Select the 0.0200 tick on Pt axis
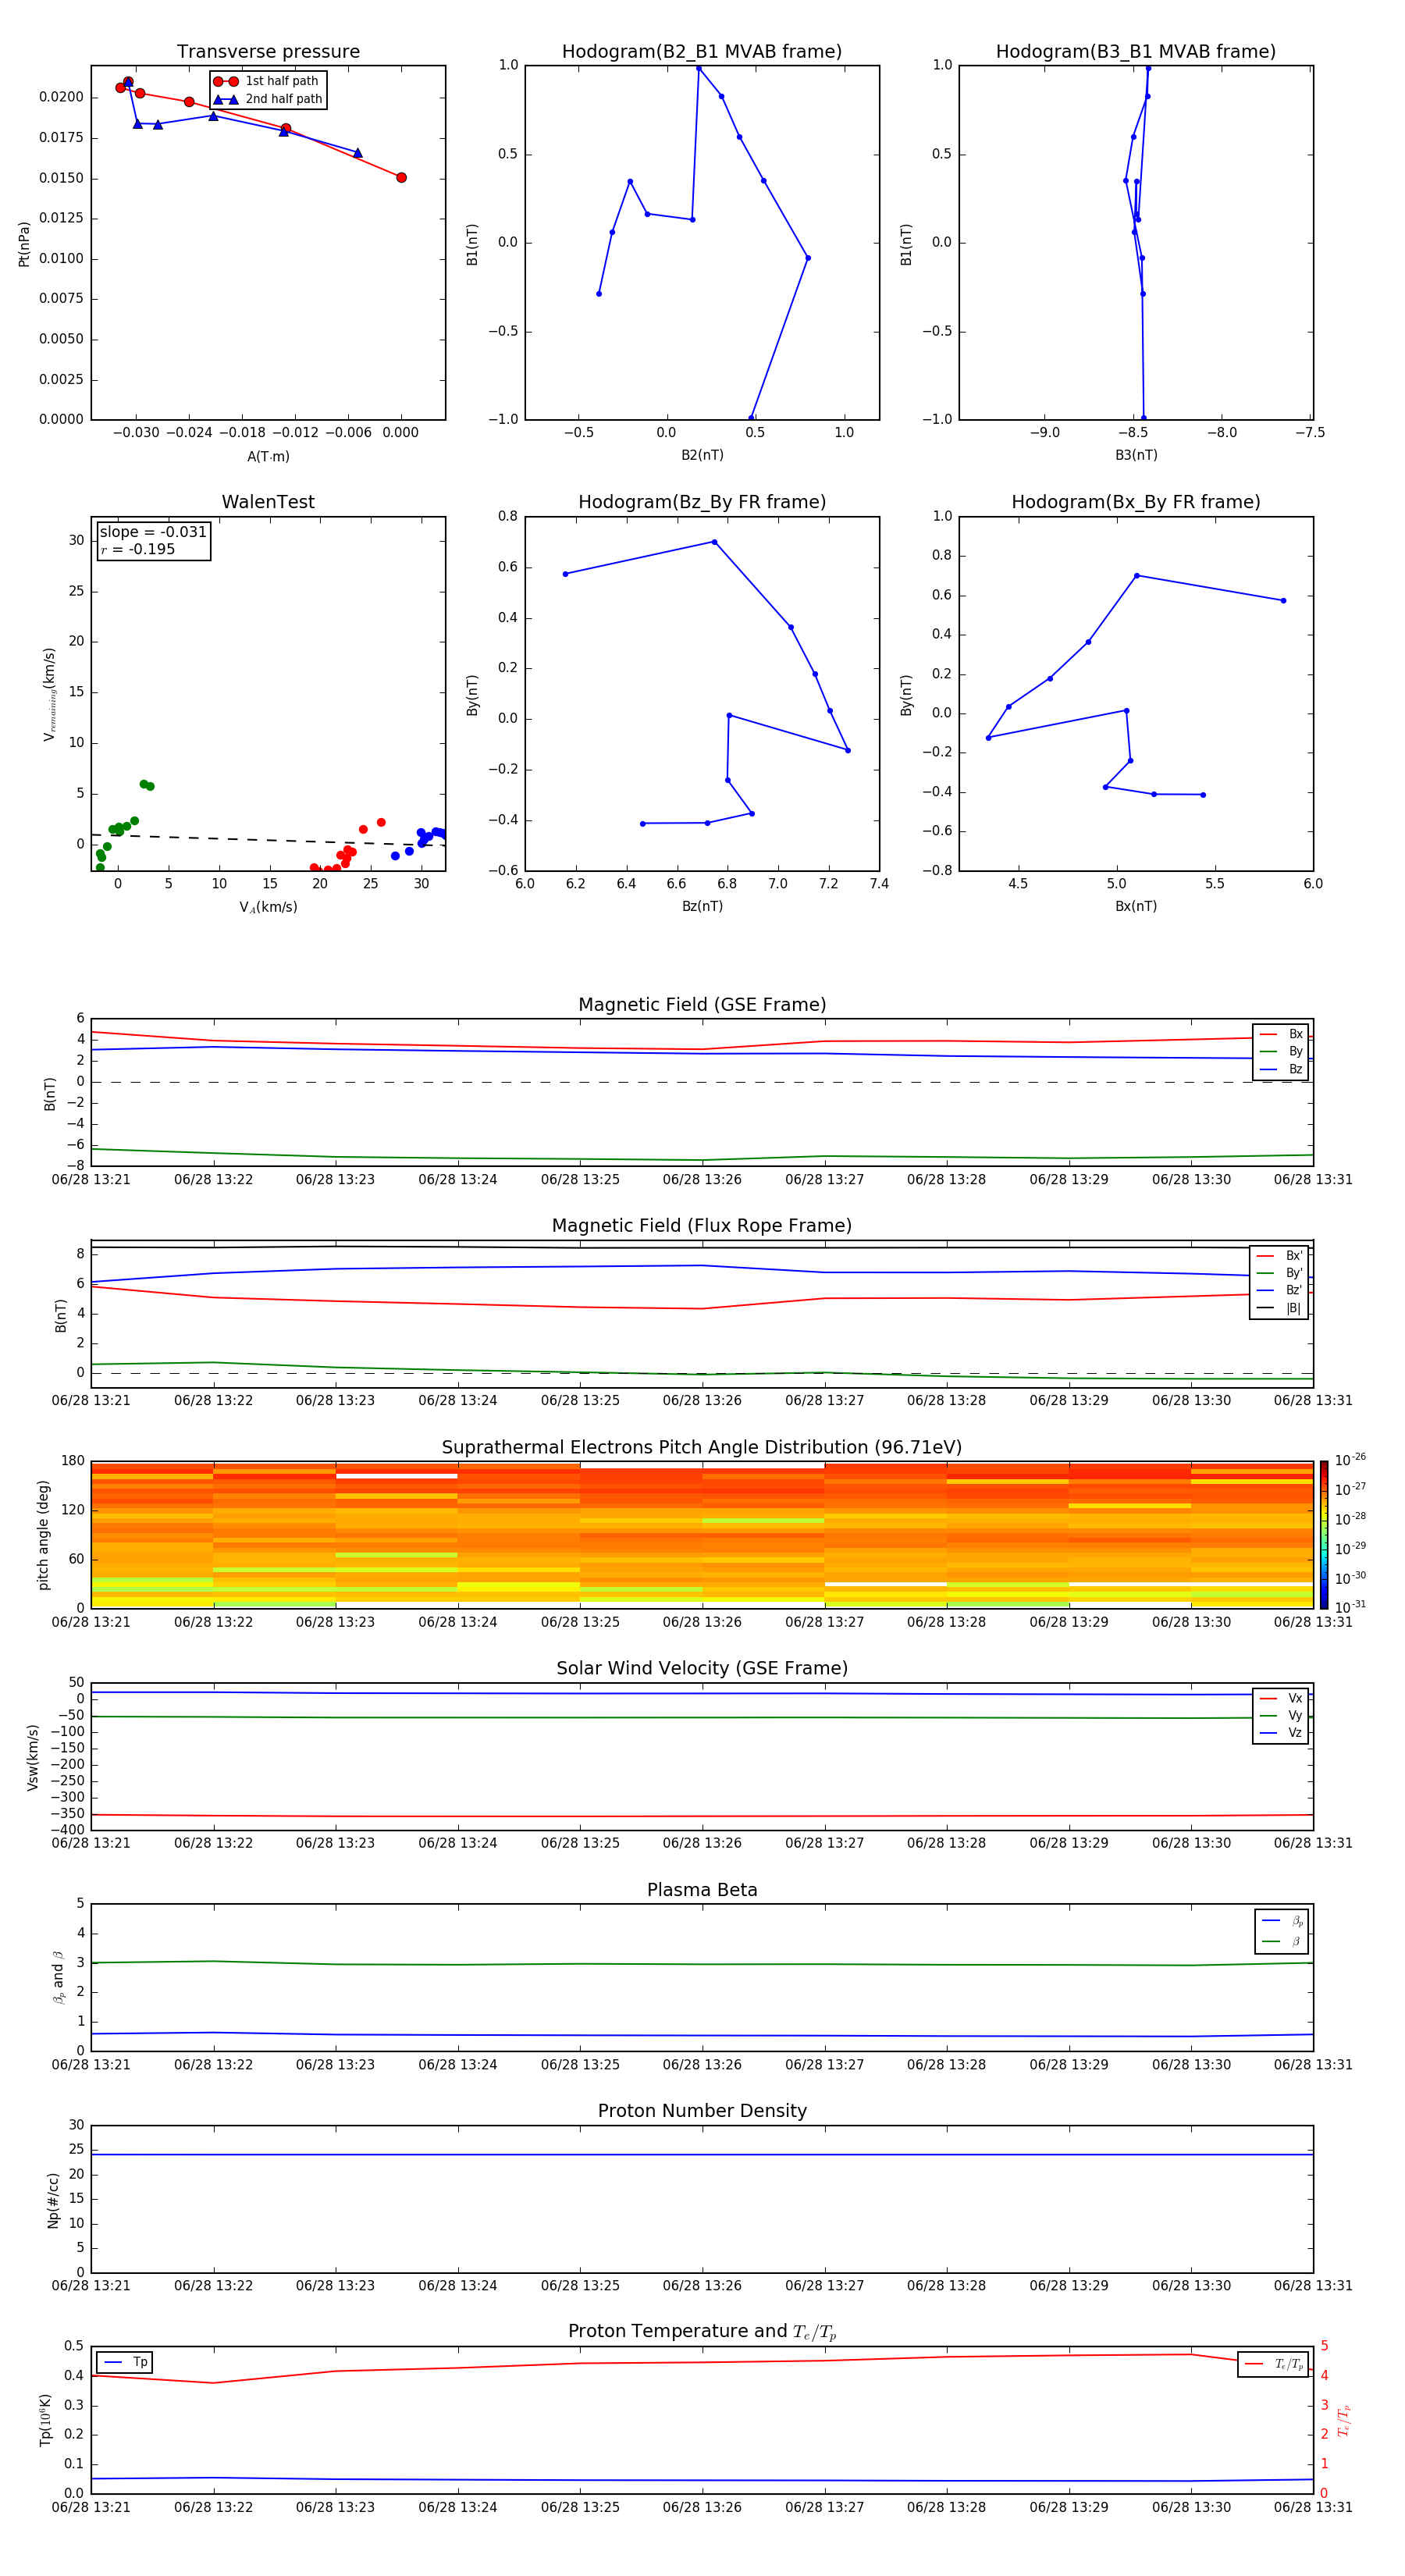 point(61,97)
